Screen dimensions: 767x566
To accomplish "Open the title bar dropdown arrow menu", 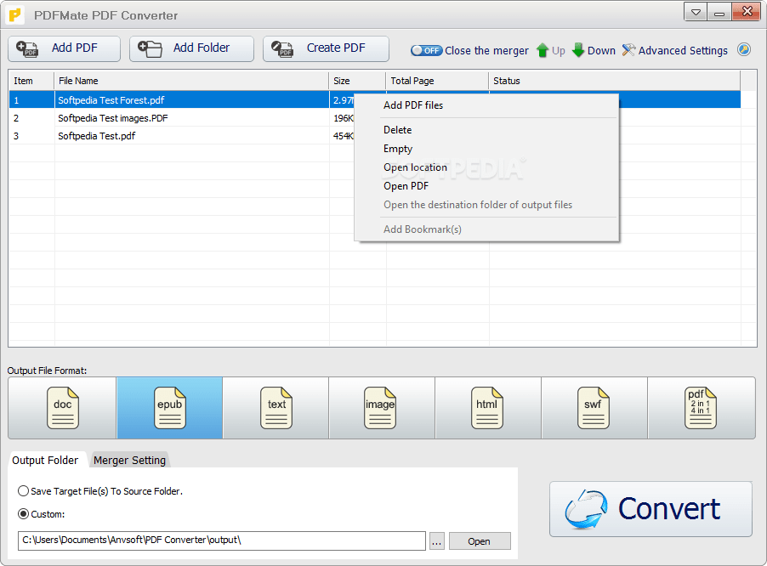I will (695, 12).
